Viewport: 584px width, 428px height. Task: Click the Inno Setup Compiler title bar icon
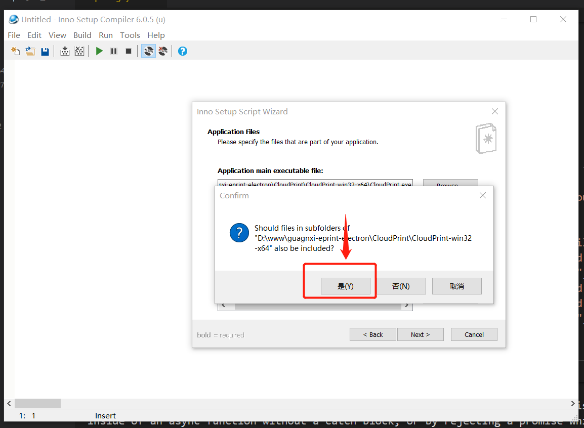14,19
